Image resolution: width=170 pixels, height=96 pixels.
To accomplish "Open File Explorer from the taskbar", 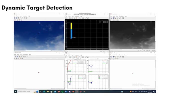I will 48,92.
